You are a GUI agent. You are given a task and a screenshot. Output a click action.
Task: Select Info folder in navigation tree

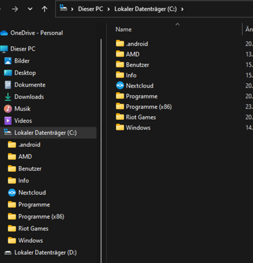coord(24,181)
